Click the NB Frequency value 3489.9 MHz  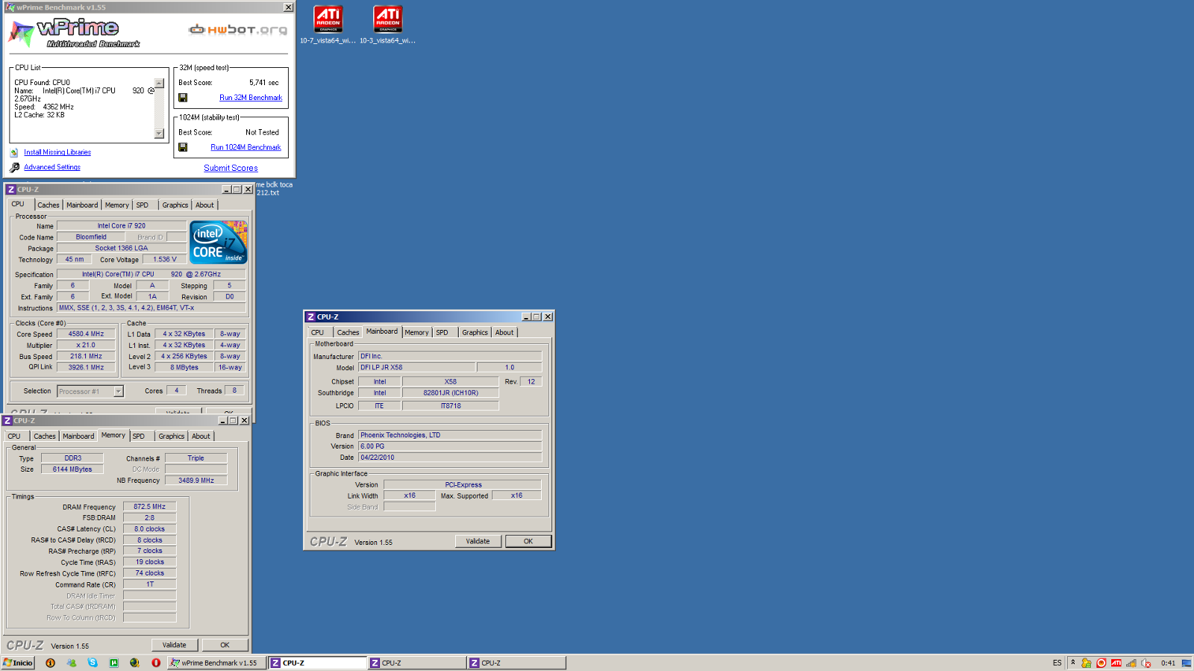coord(196,481)
